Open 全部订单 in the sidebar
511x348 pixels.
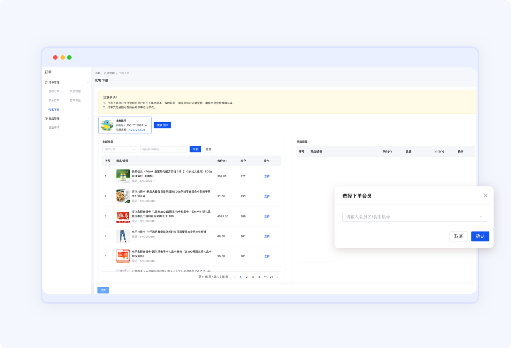(x=54, y=91)
